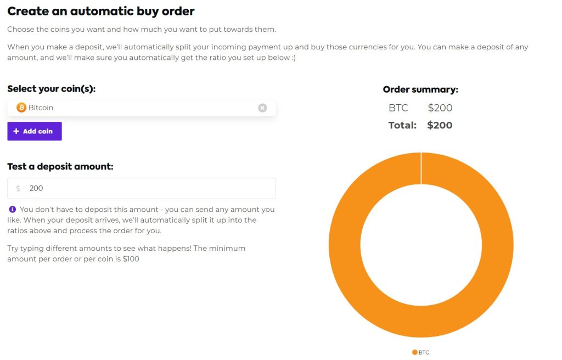Click the BTC legend label under chart
The image size is (562, 360).
[424, 352]
